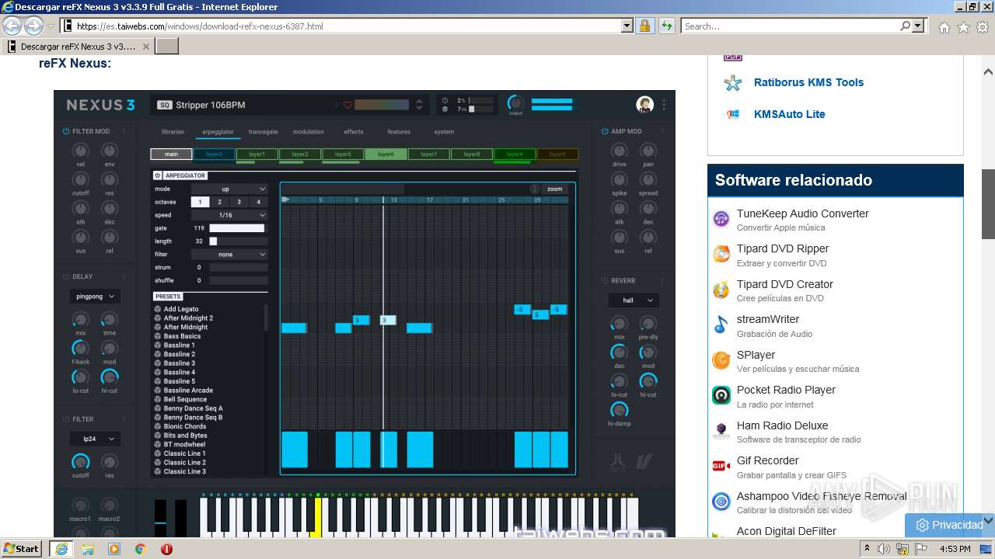
Task: Open the streamWriter link
Action: 768,319
